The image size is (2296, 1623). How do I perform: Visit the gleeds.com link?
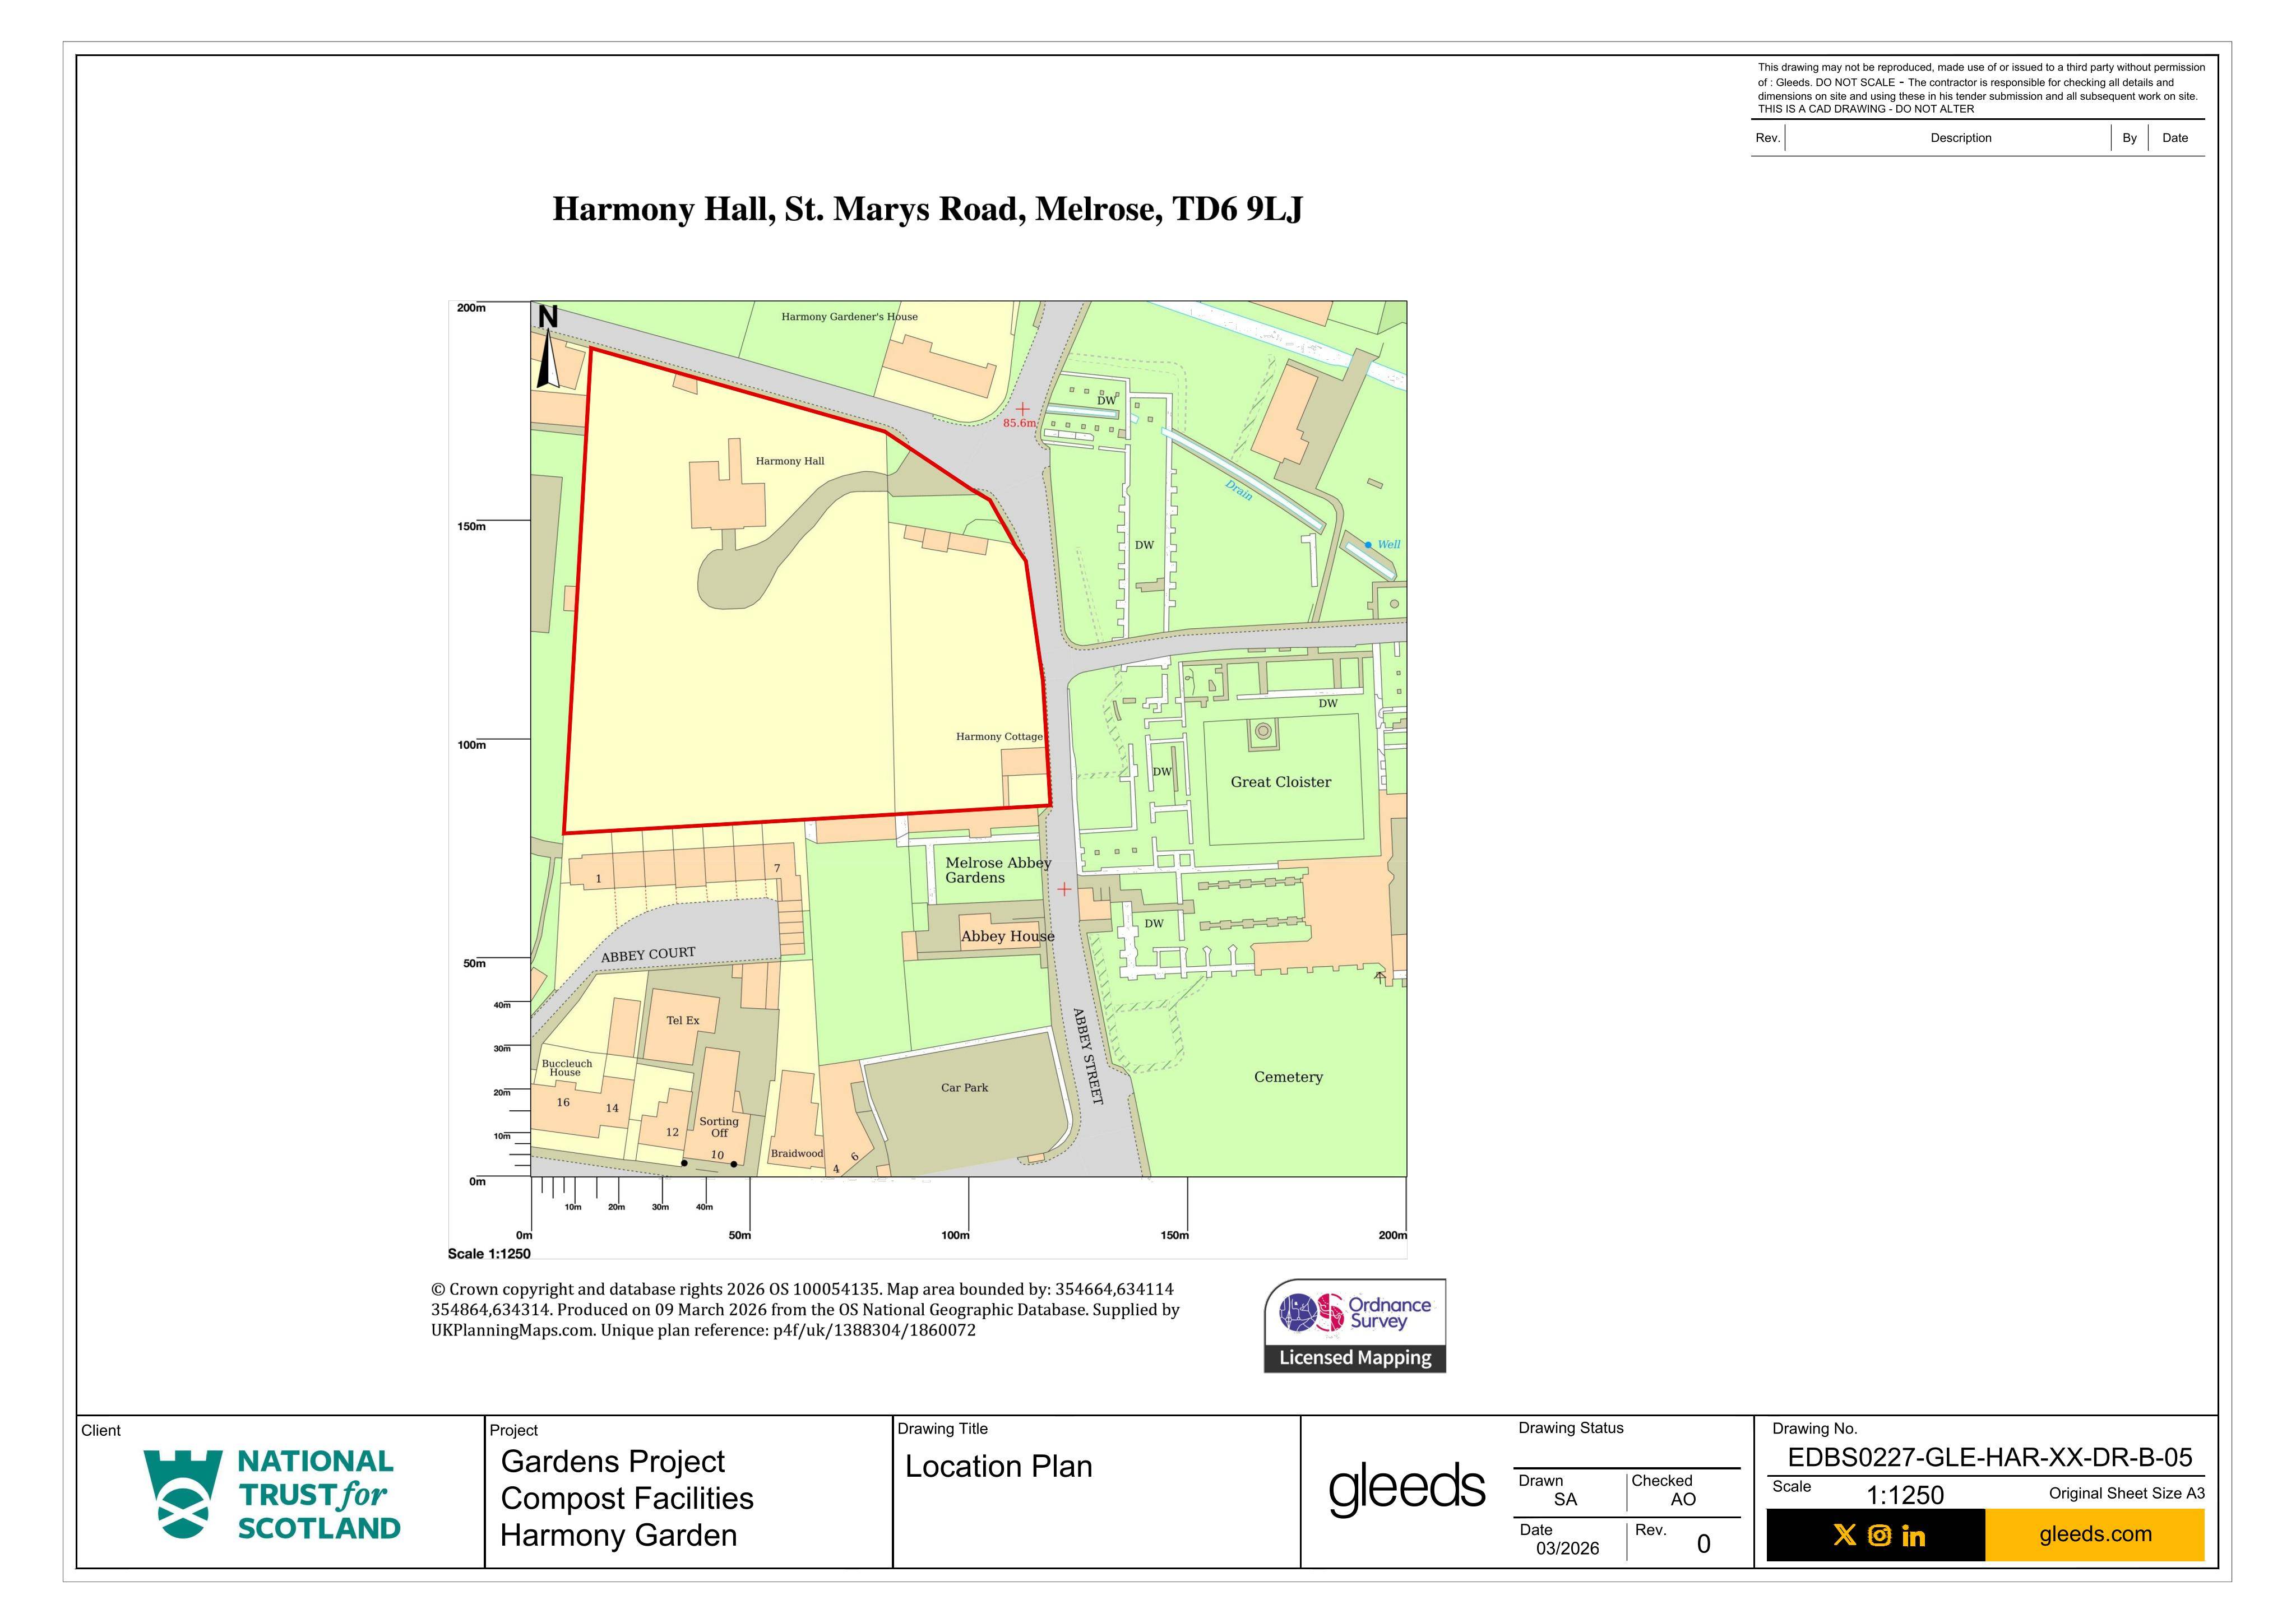point(2095,1534)
